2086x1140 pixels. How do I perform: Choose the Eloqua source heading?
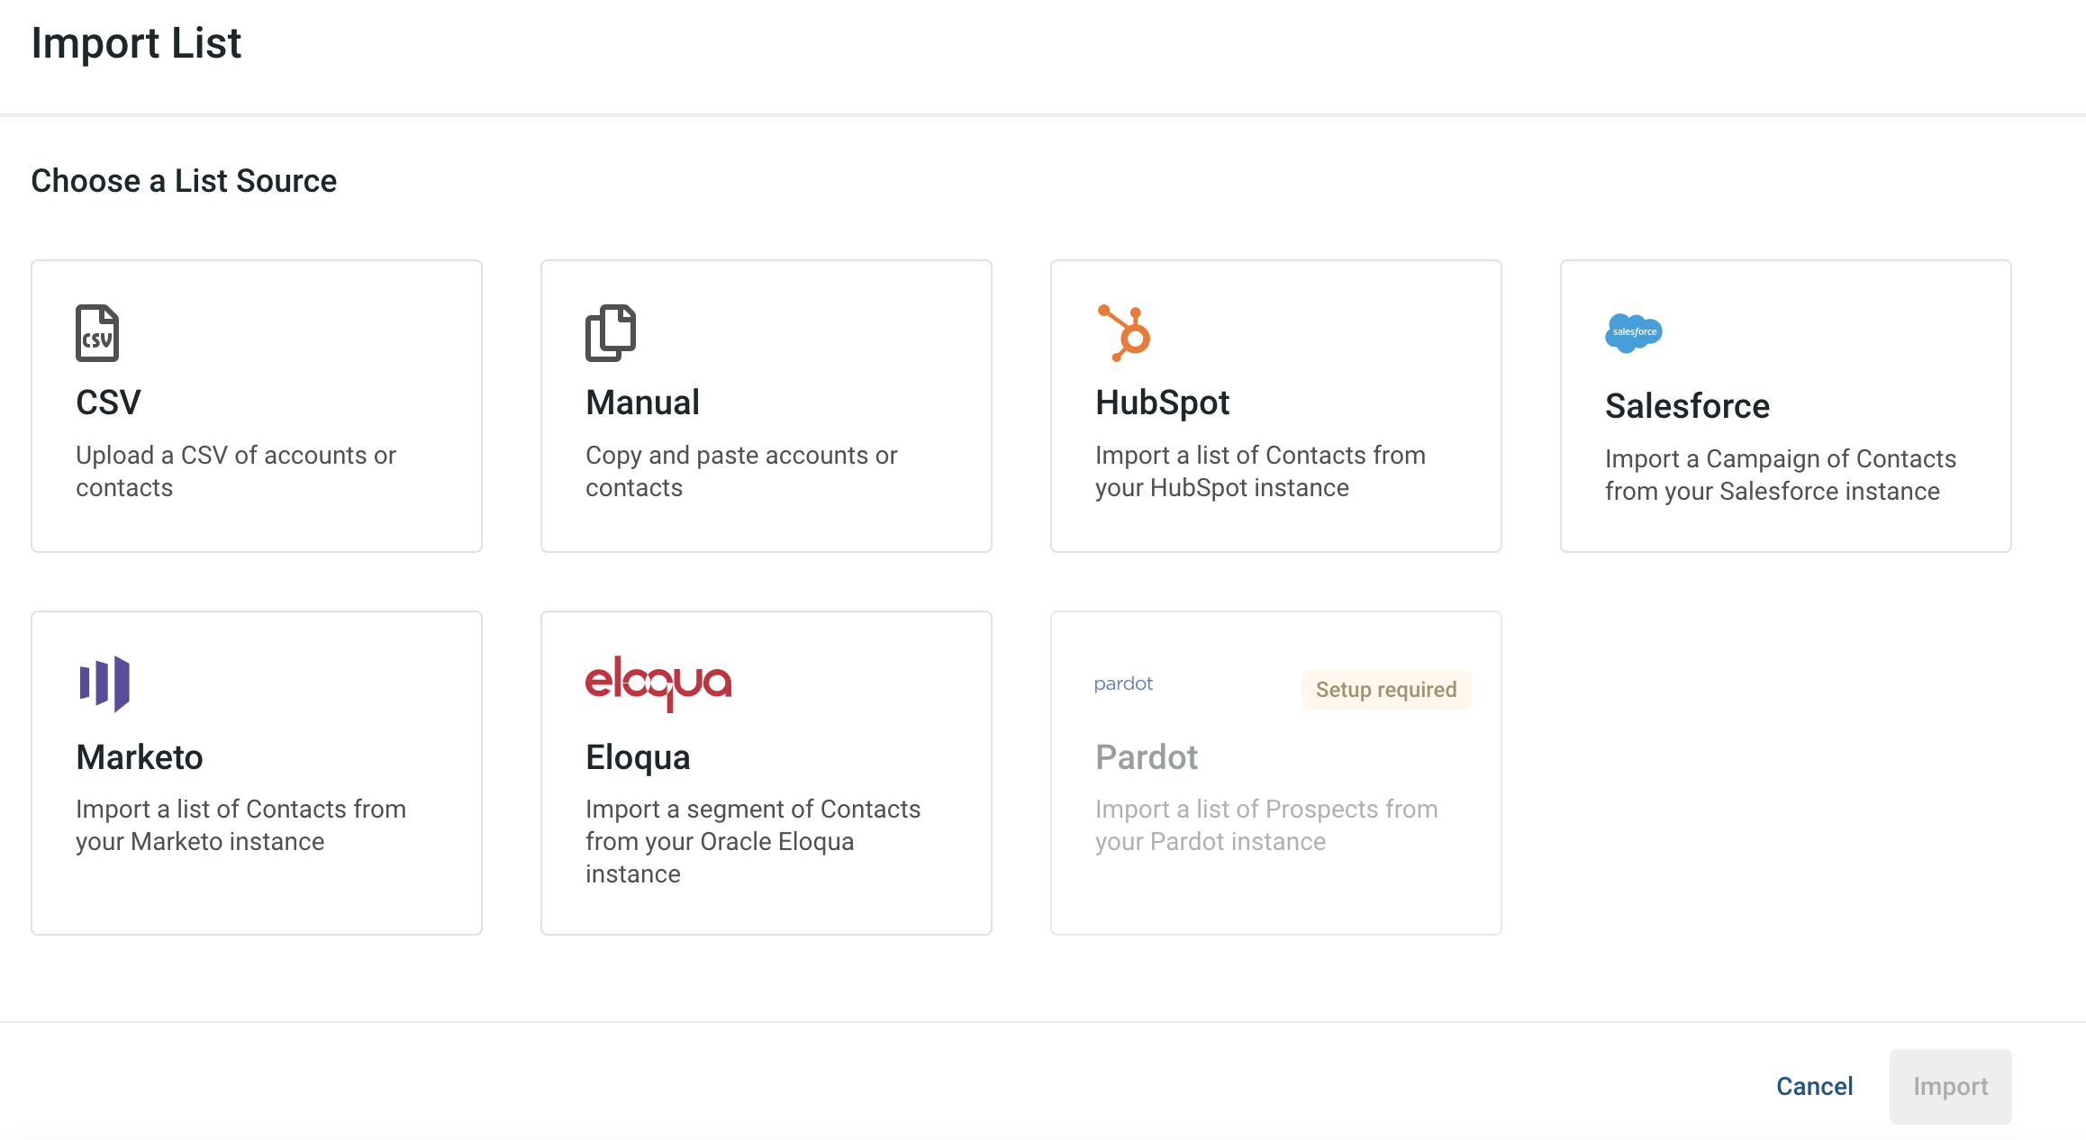tap(638, 757)
